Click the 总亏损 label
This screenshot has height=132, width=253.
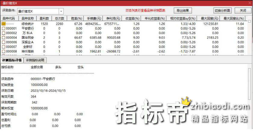[6, 126]
